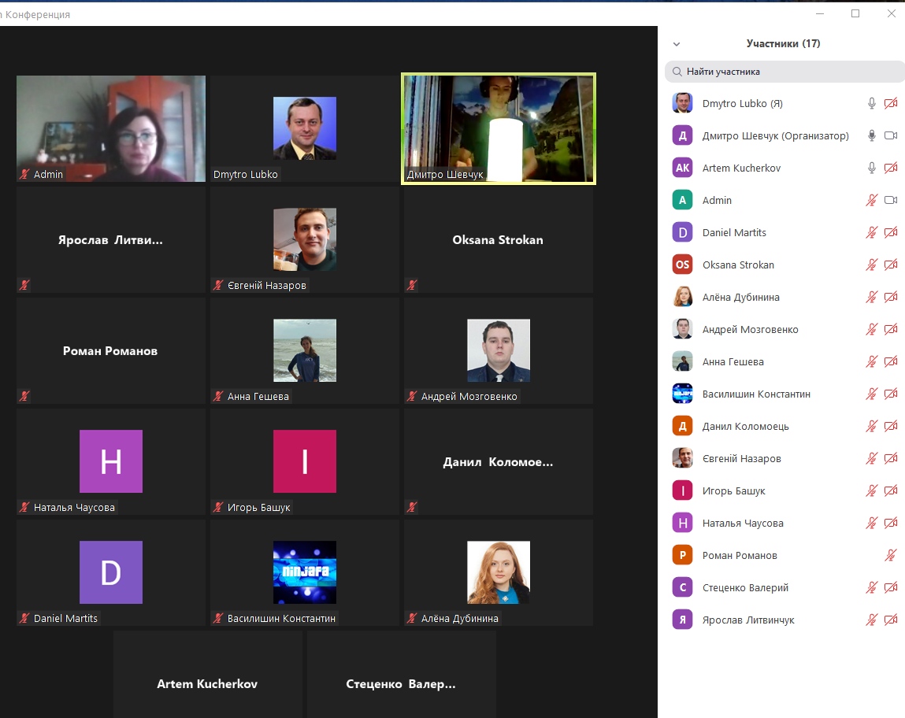
Task: Select Игорь Башук in the participants list
Action: coord(733,490)
